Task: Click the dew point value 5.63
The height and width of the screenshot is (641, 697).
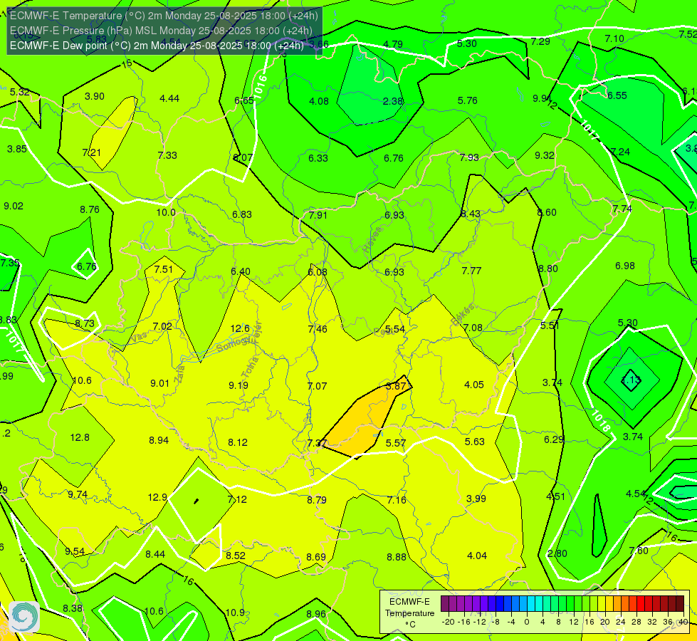Action: (474, 442)
